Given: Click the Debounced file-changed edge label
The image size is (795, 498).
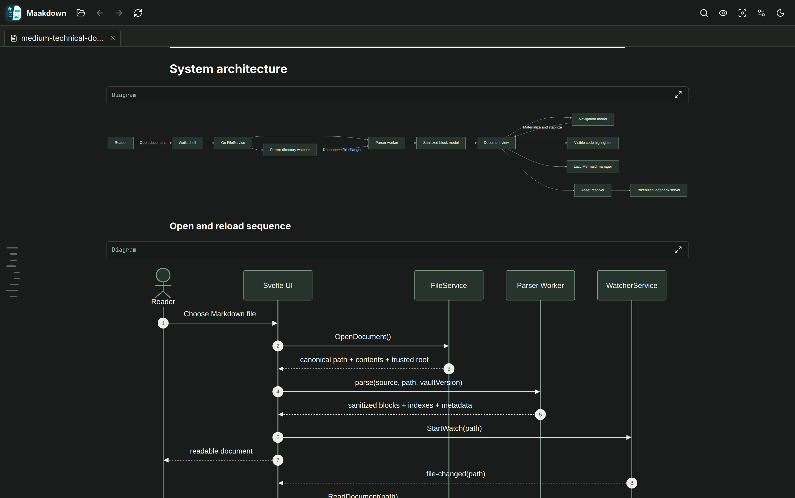Looking at the screenshot, I should point(343,150).
